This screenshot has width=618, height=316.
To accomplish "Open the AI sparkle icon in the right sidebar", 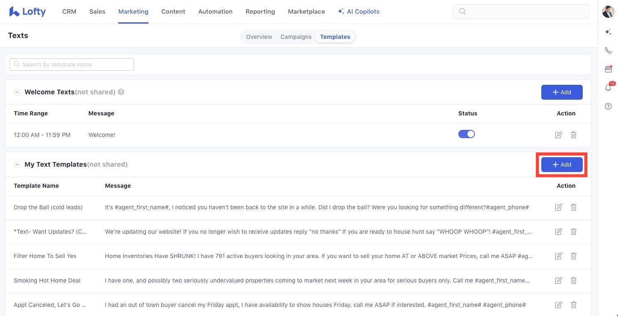I will [x=608, y=32].
